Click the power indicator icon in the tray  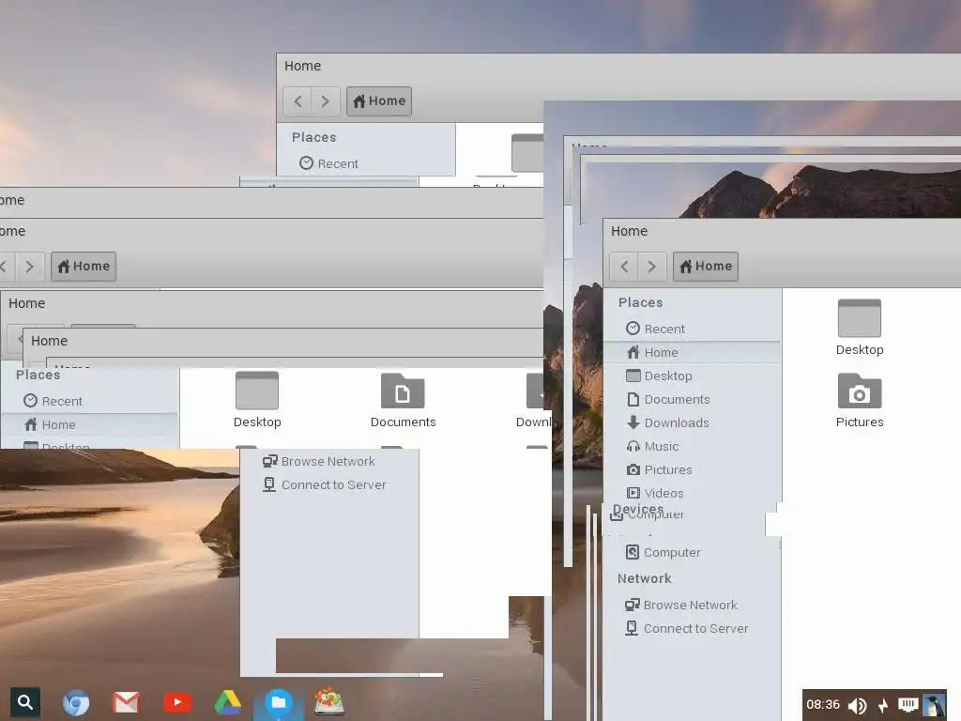(883, 706)
